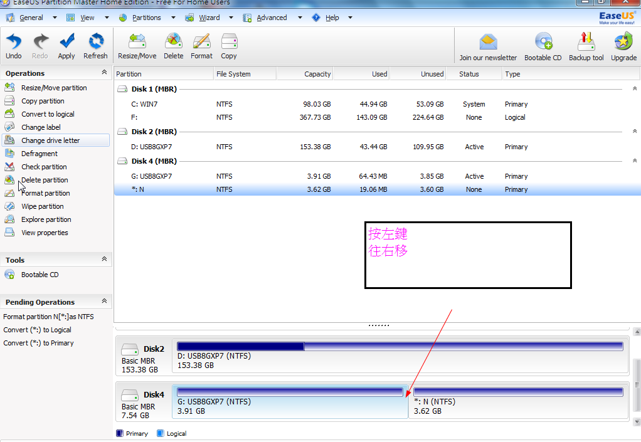Select the C: WIN7 partition row
This screenshot has height=442, width=641.
point(376,104)
